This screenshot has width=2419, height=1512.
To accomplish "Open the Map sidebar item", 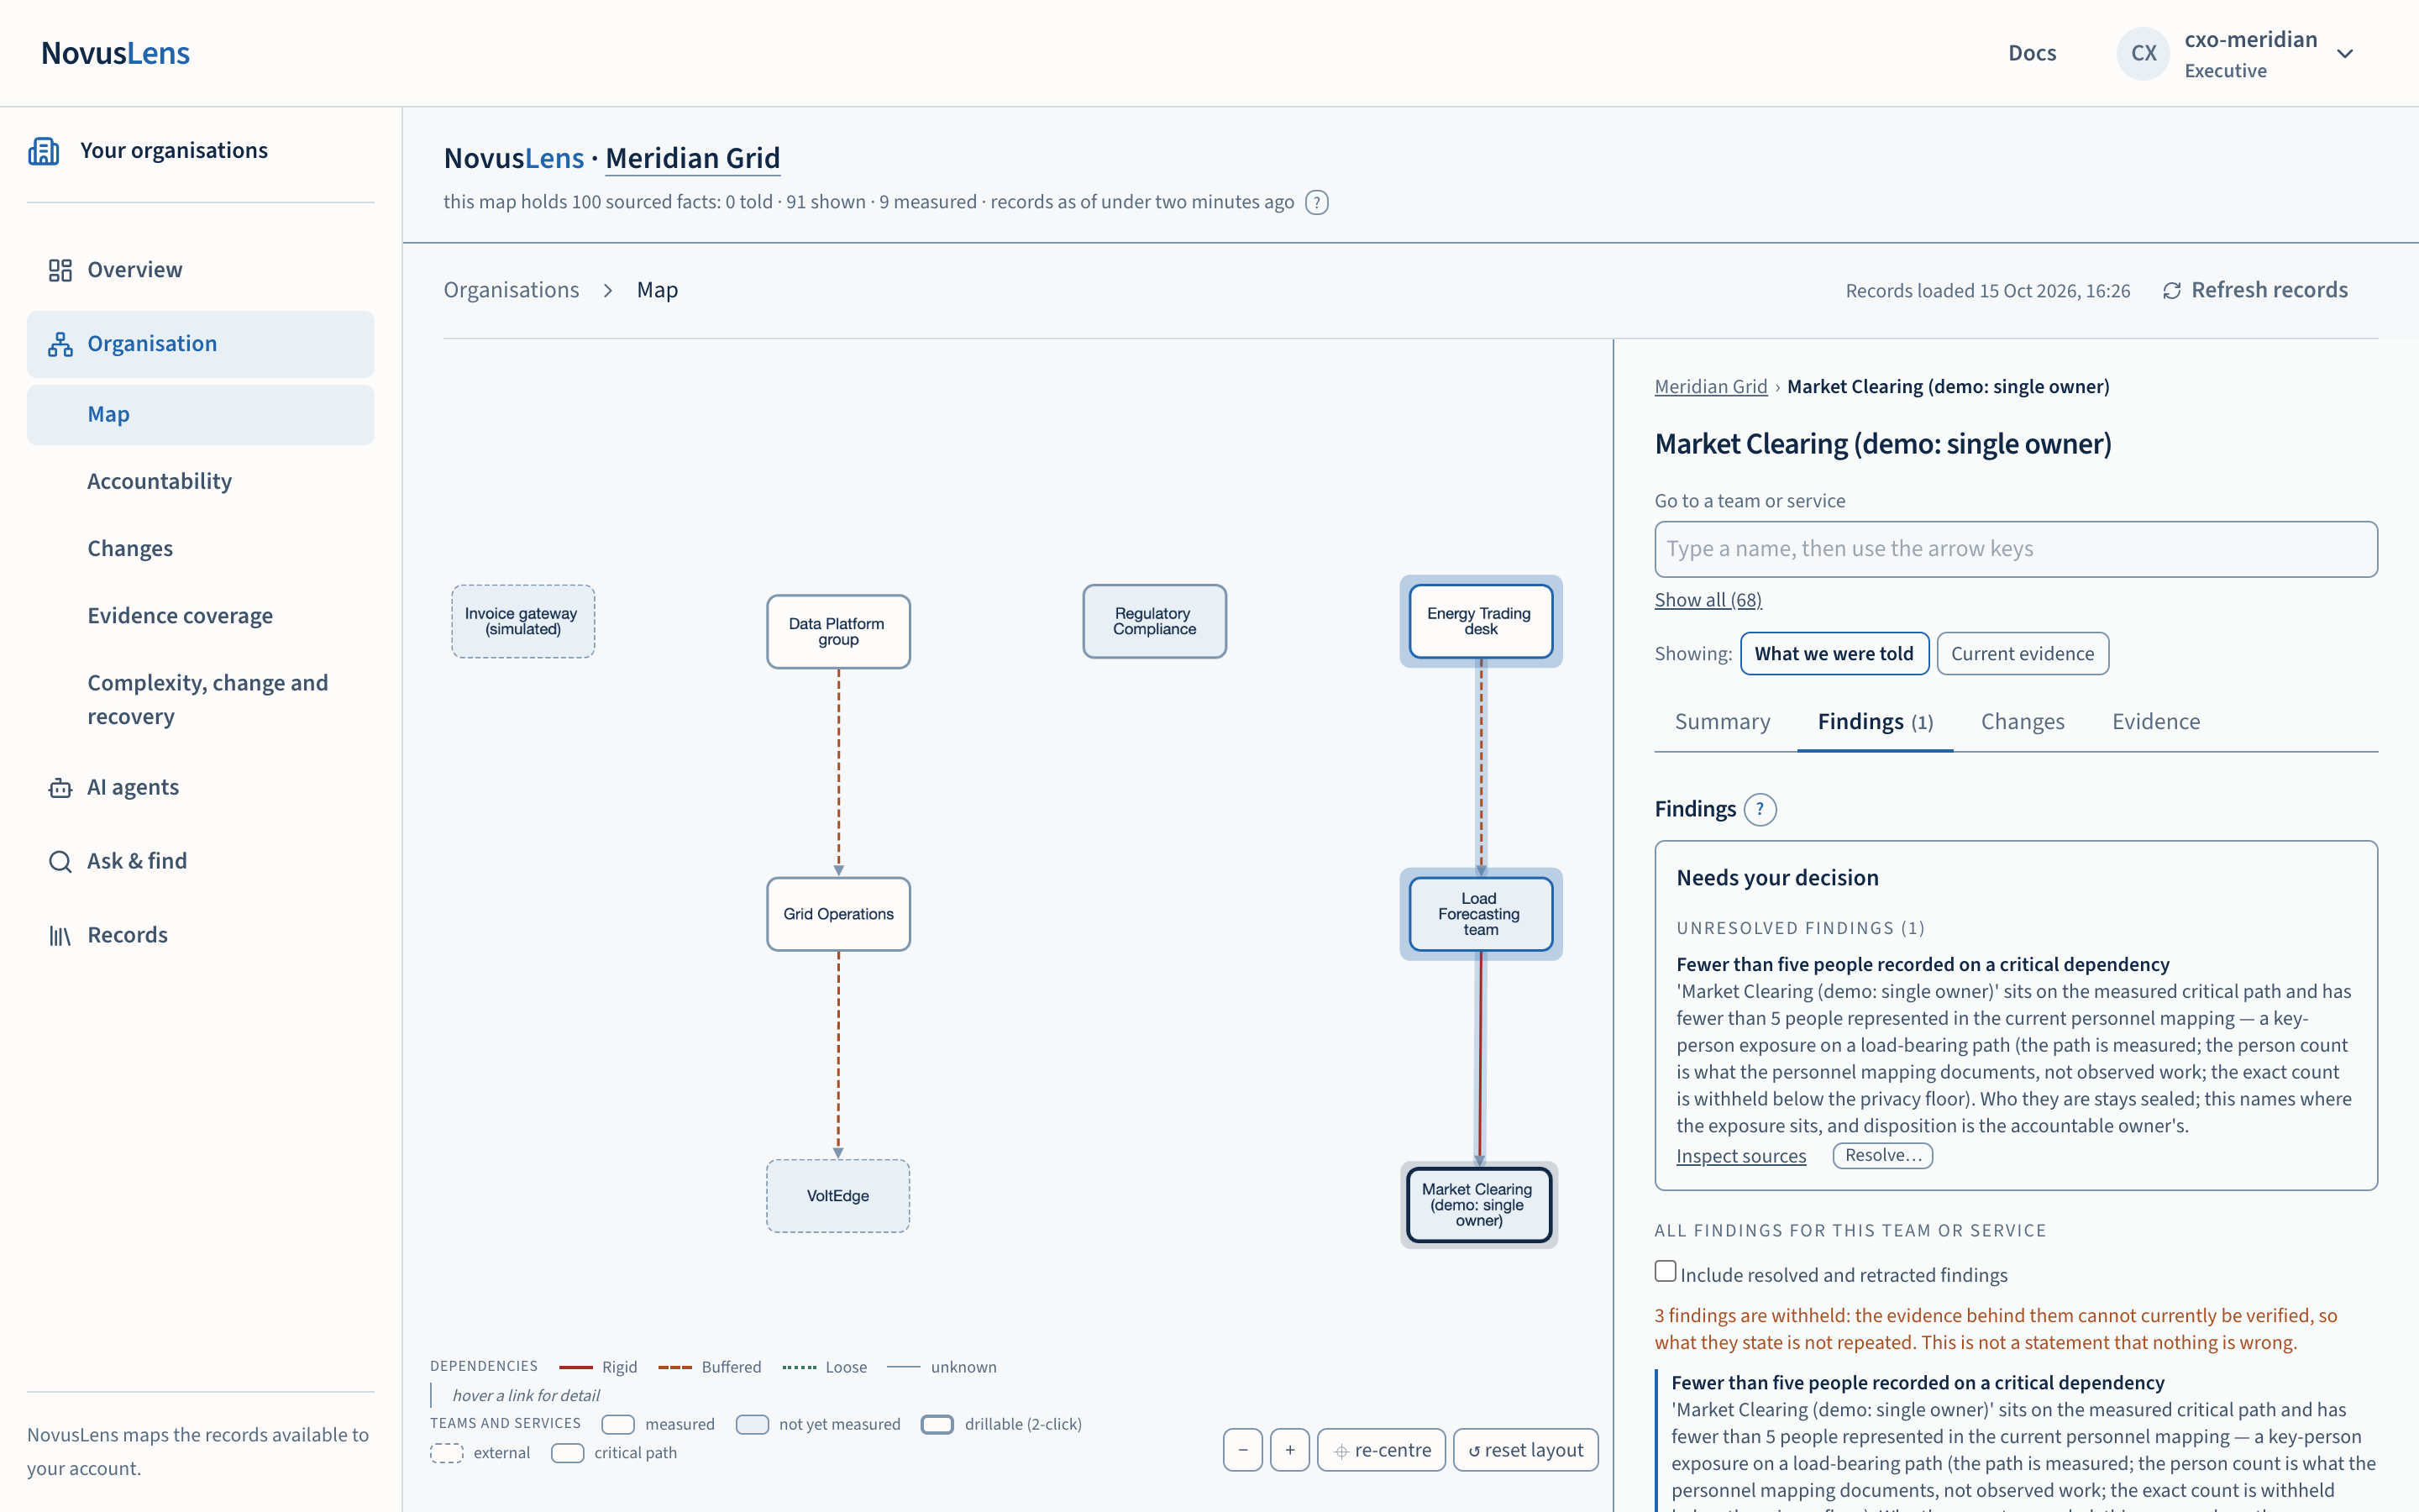I will [201, 415].
